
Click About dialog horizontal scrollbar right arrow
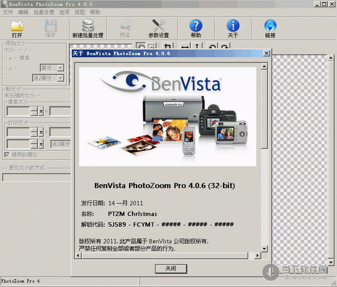(x=257, y=255)
